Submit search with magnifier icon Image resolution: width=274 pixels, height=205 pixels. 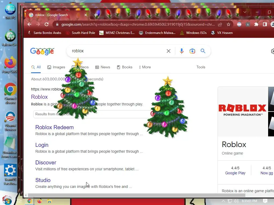click(x=203, y=51)
